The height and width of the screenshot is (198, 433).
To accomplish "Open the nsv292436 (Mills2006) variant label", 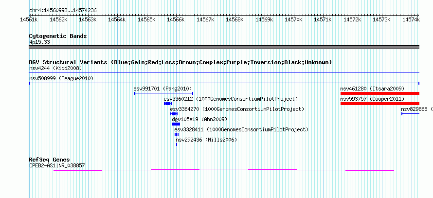I will pyautogui.click(x=207, y=140).
